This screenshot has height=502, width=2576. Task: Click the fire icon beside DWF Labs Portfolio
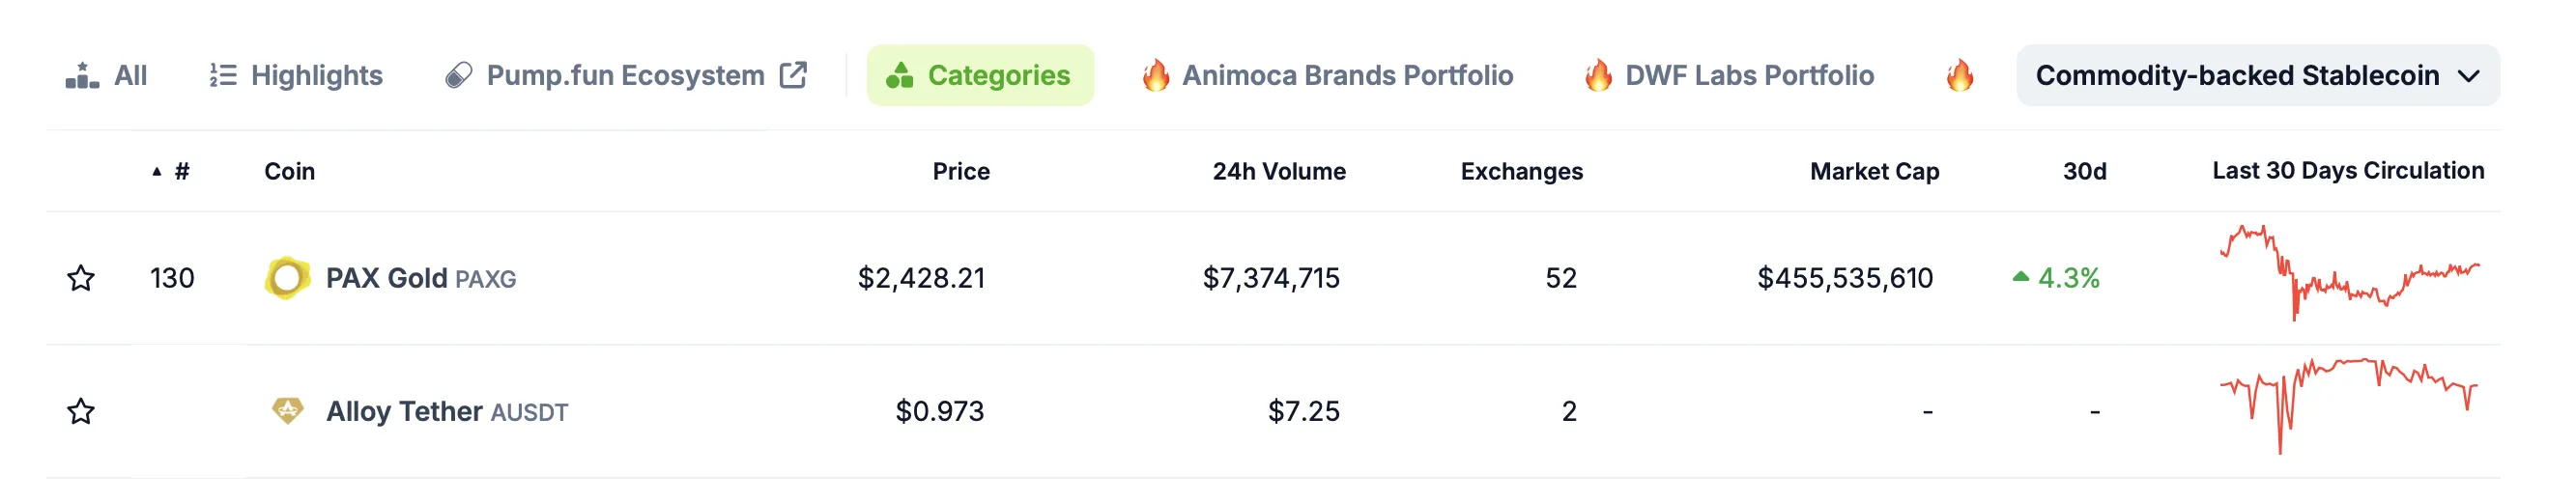pyautogui.click(x=1598, y=75)
